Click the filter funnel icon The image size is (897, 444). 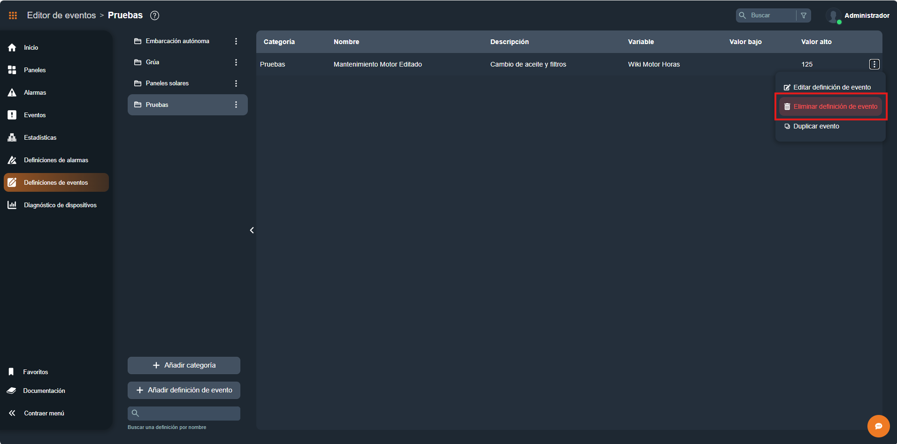[804, 15]
